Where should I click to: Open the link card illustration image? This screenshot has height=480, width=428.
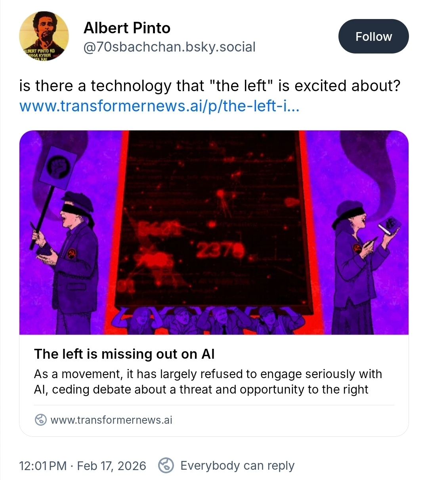[x=214, y=233]
